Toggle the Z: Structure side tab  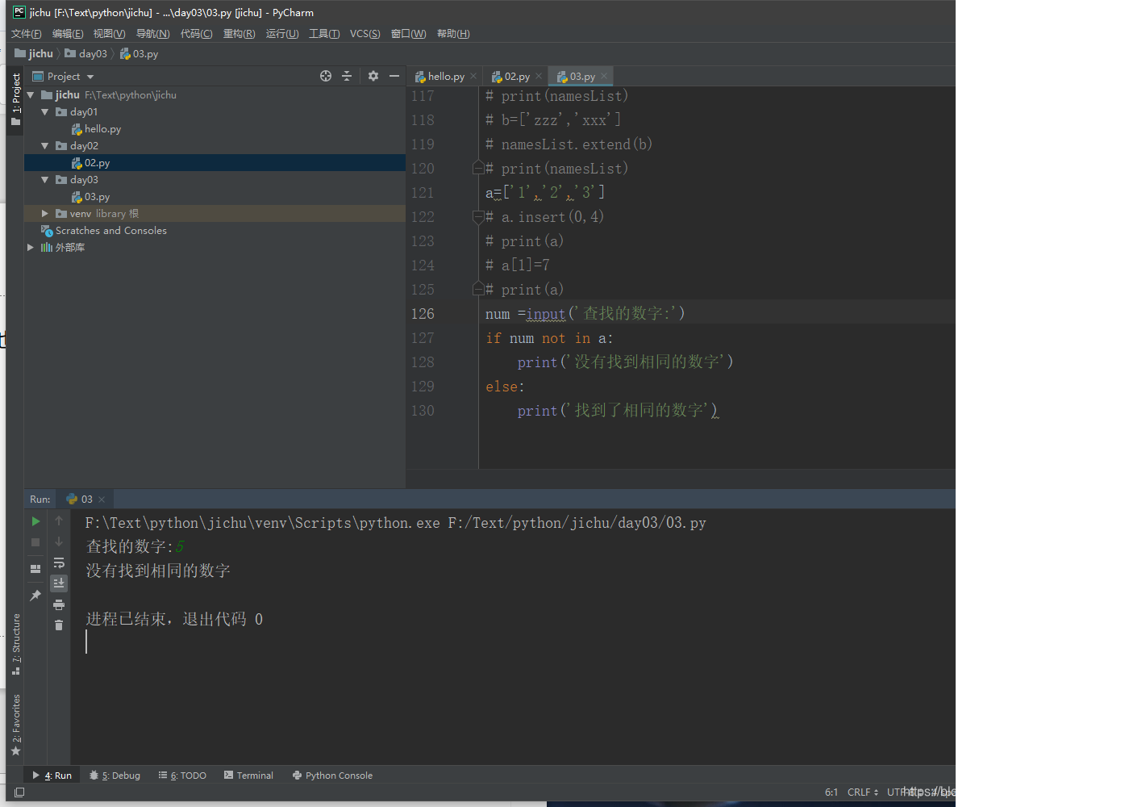[15, 644]
